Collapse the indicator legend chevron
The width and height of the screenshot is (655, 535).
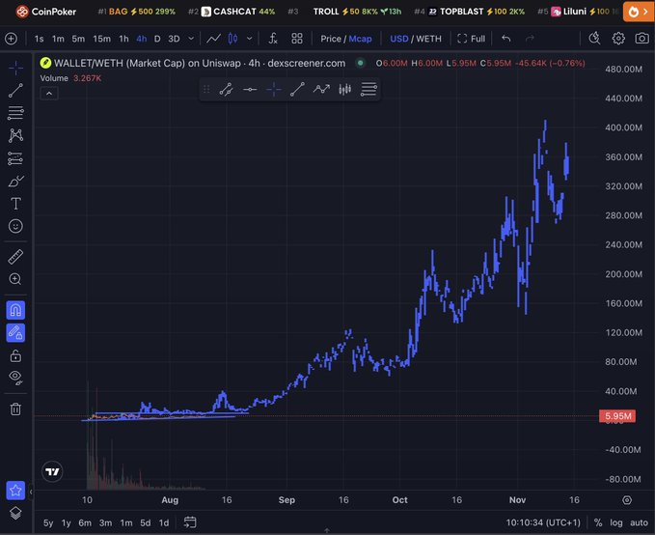(x=49, y=94)
